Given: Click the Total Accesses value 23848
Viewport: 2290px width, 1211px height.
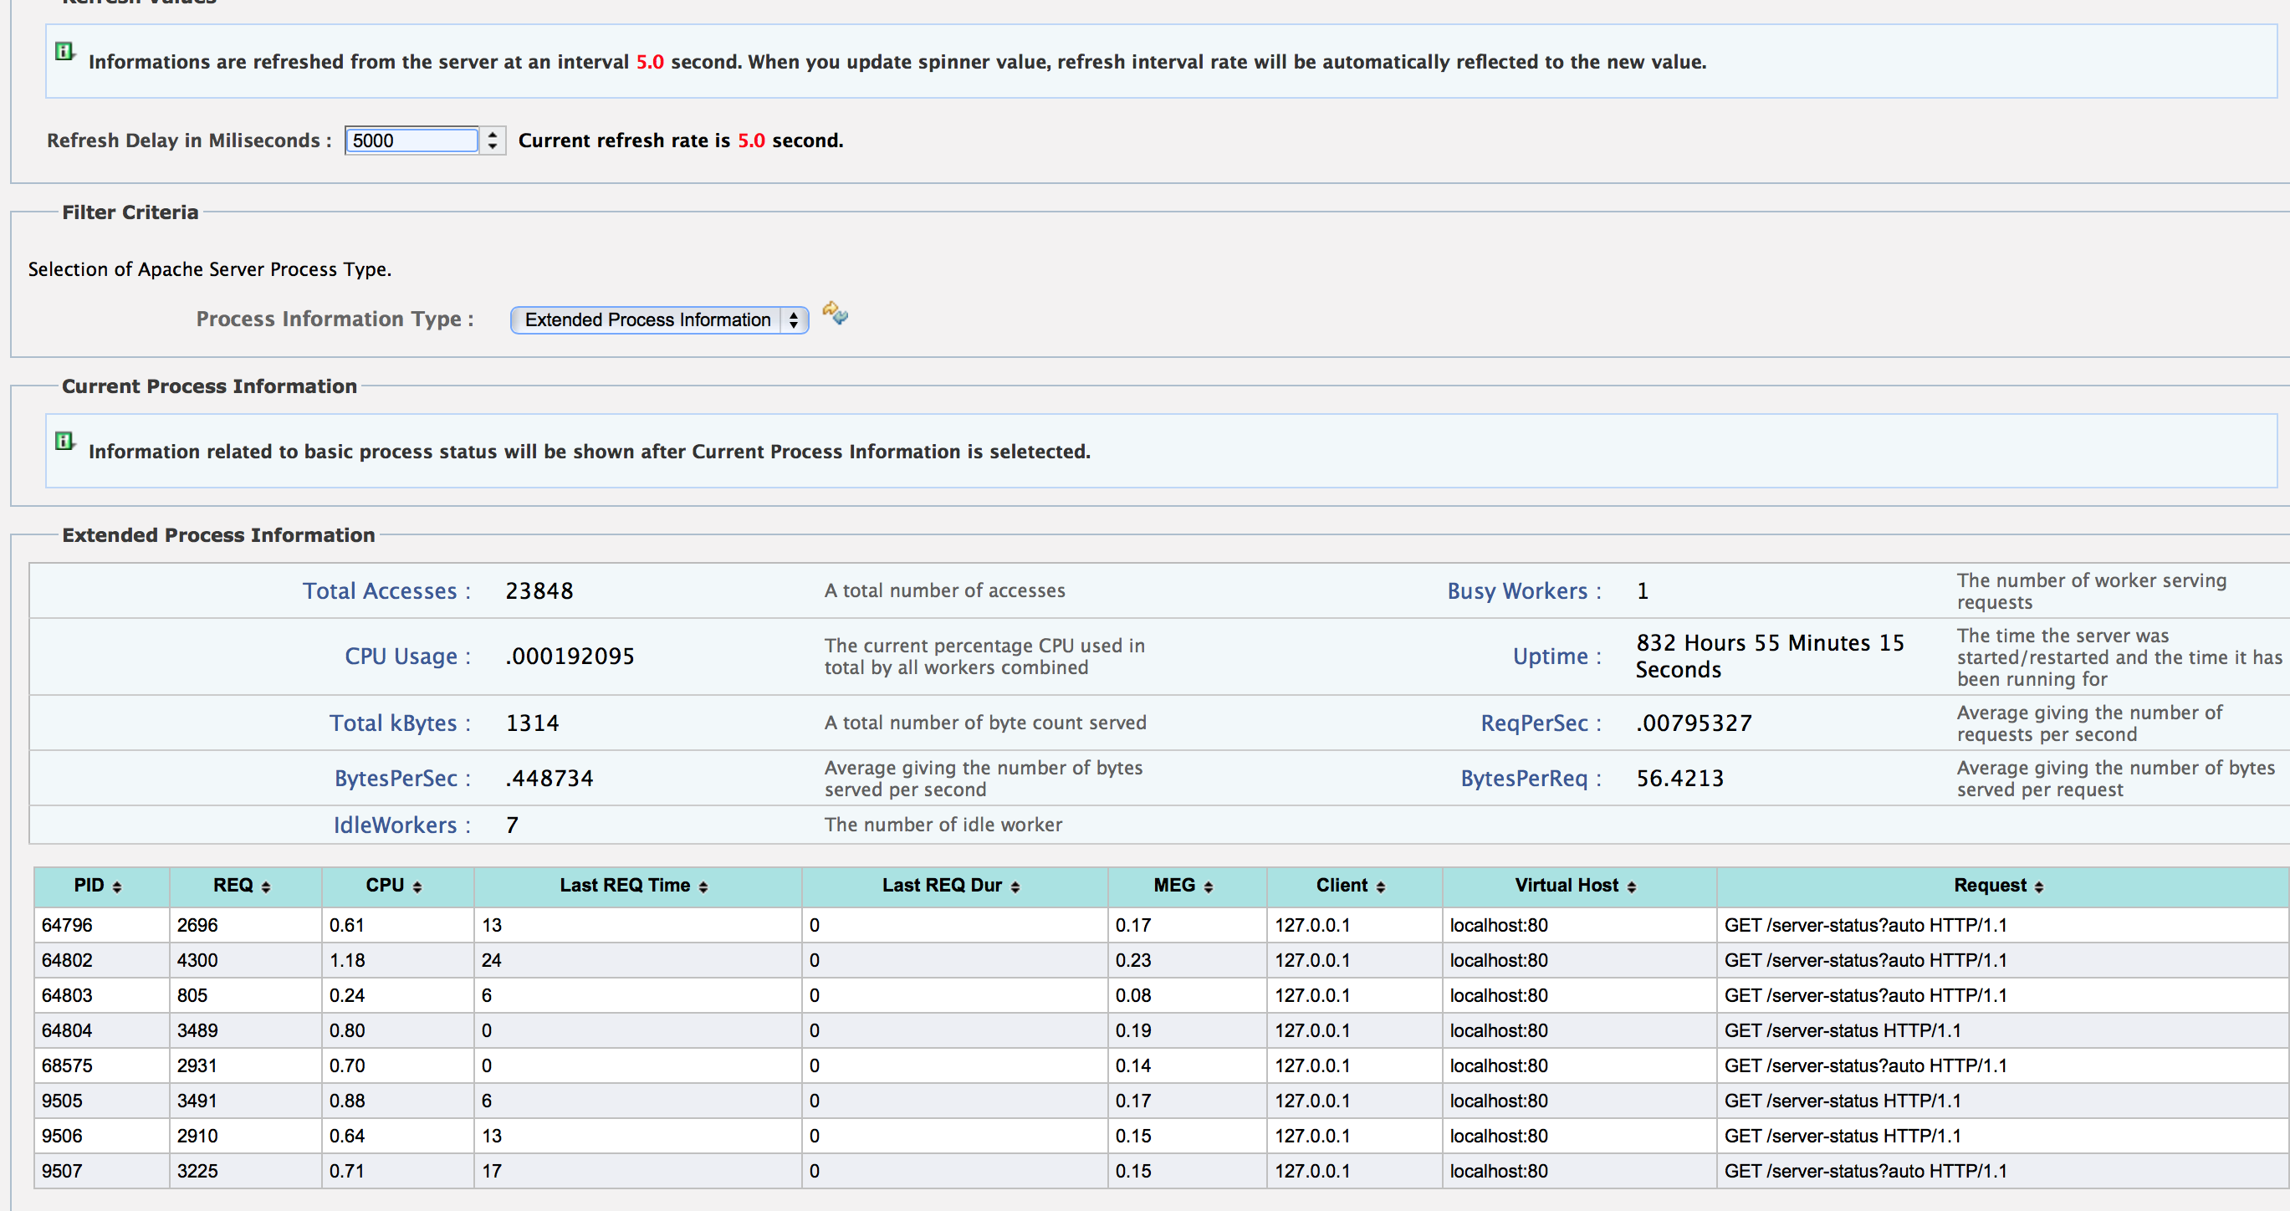Looking at the screenshot, I should pyautogui.click(x=539, y=591).
